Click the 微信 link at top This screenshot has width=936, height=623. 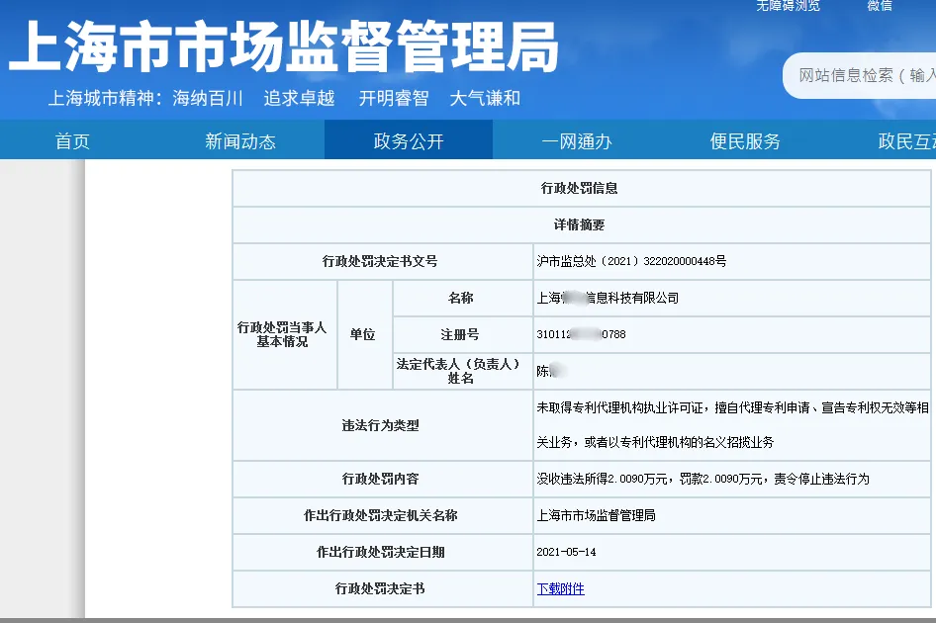(880, 5)
